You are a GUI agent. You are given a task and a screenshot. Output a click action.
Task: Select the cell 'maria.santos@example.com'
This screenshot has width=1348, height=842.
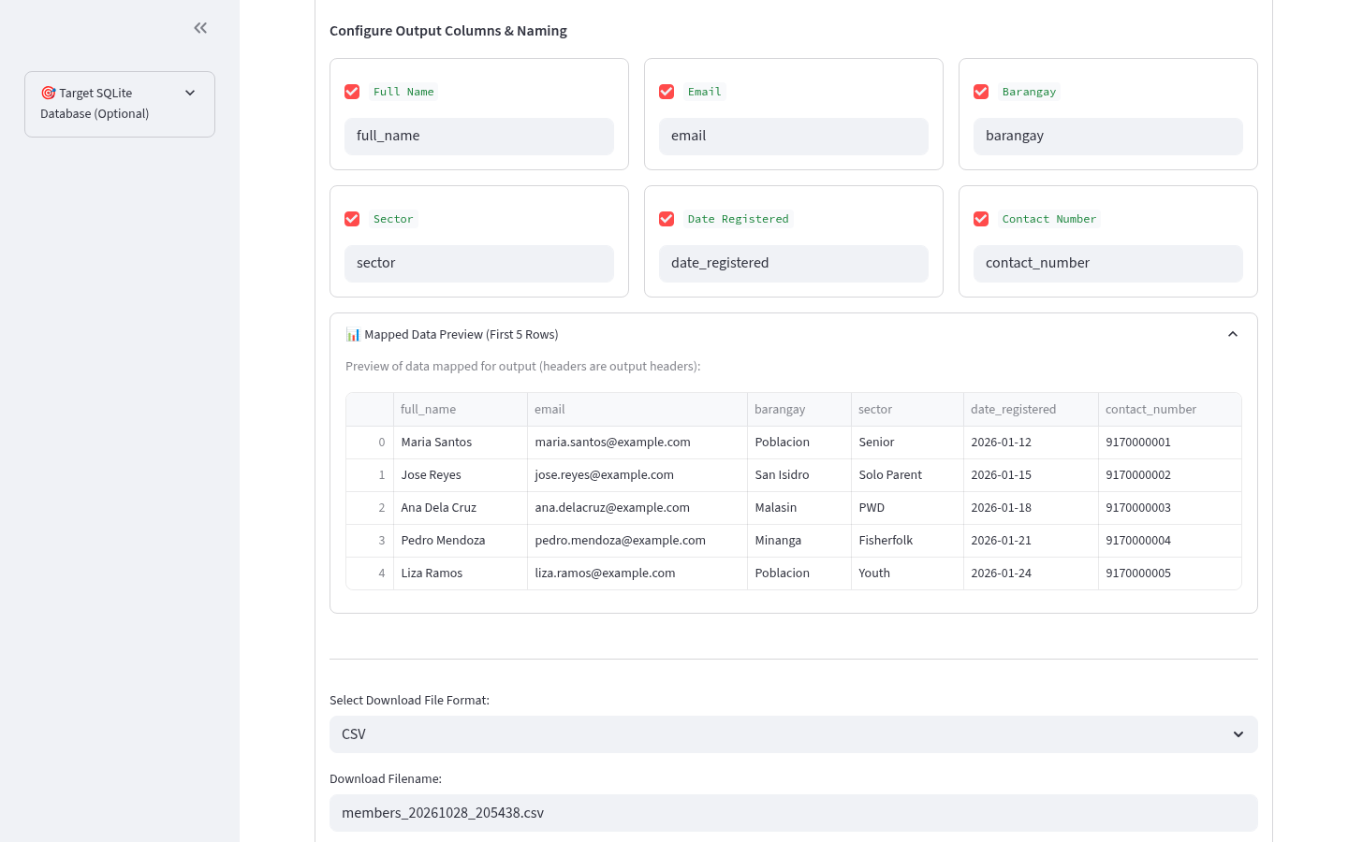point(637,443)
